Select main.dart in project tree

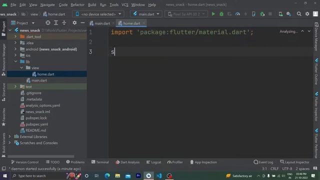[x=39, y=80]
